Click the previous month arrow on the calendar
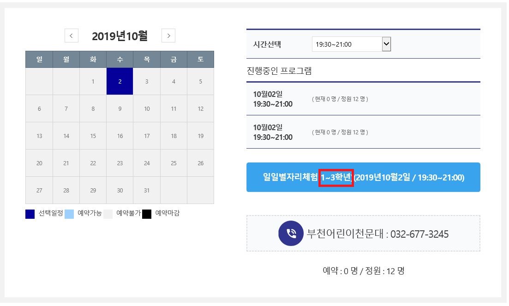Image resolution: width=509 pixels, height=306 pixels. click(x=72, y=36)
